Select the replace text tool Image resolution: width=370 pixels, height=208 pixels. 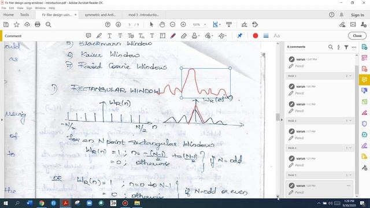pyautogui.click(x=131, y=36)
